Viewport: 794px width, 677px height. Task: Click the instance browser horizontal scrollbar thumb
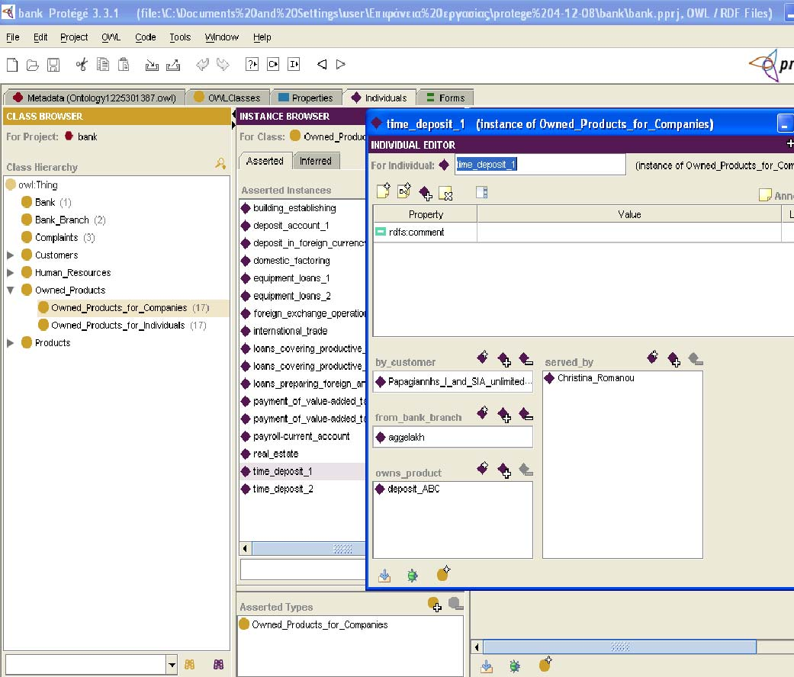tap(309, 548)
